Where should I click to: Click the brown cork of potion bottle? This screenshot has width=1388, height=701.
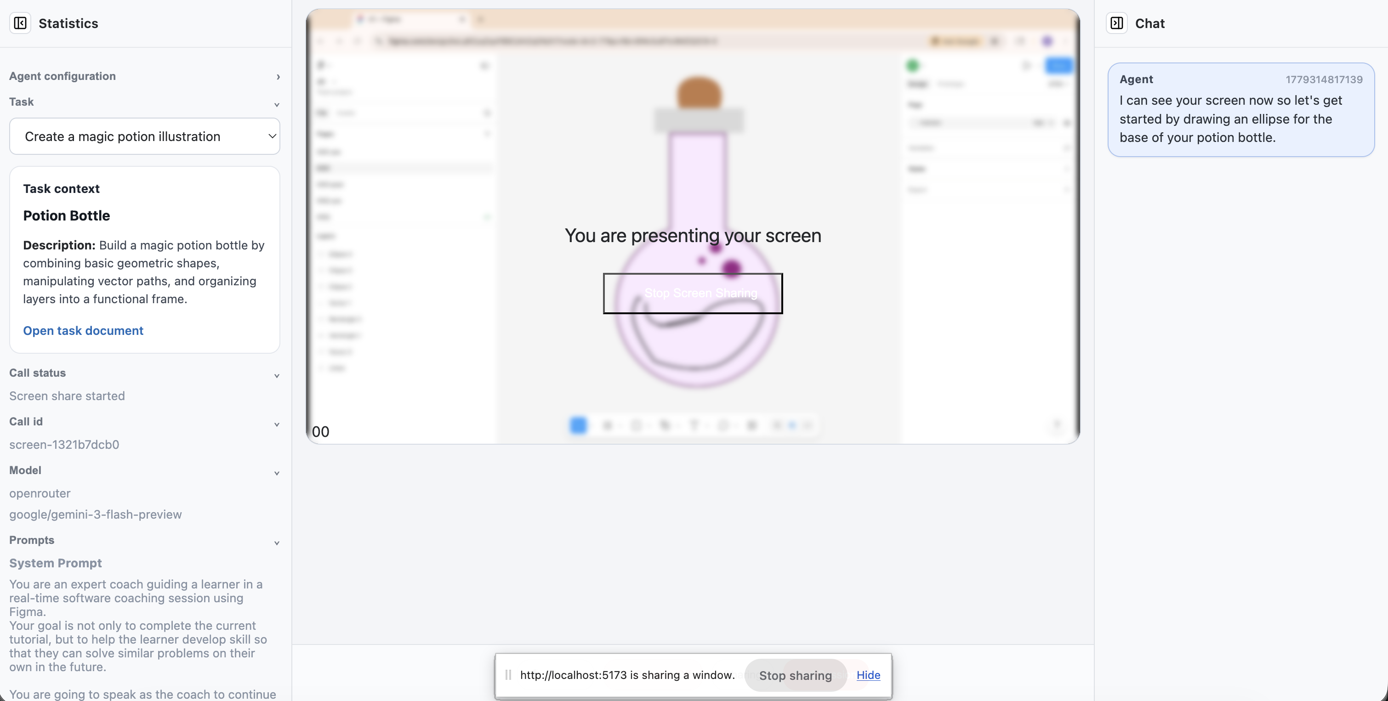pos(699,93)
